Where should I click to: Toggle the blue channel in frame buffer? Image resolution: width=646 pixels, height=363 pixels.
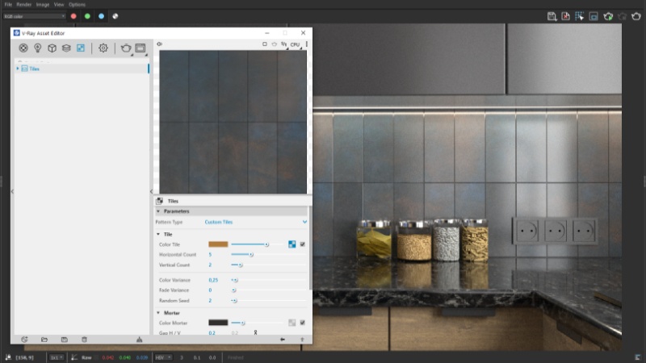coord(102,16)
